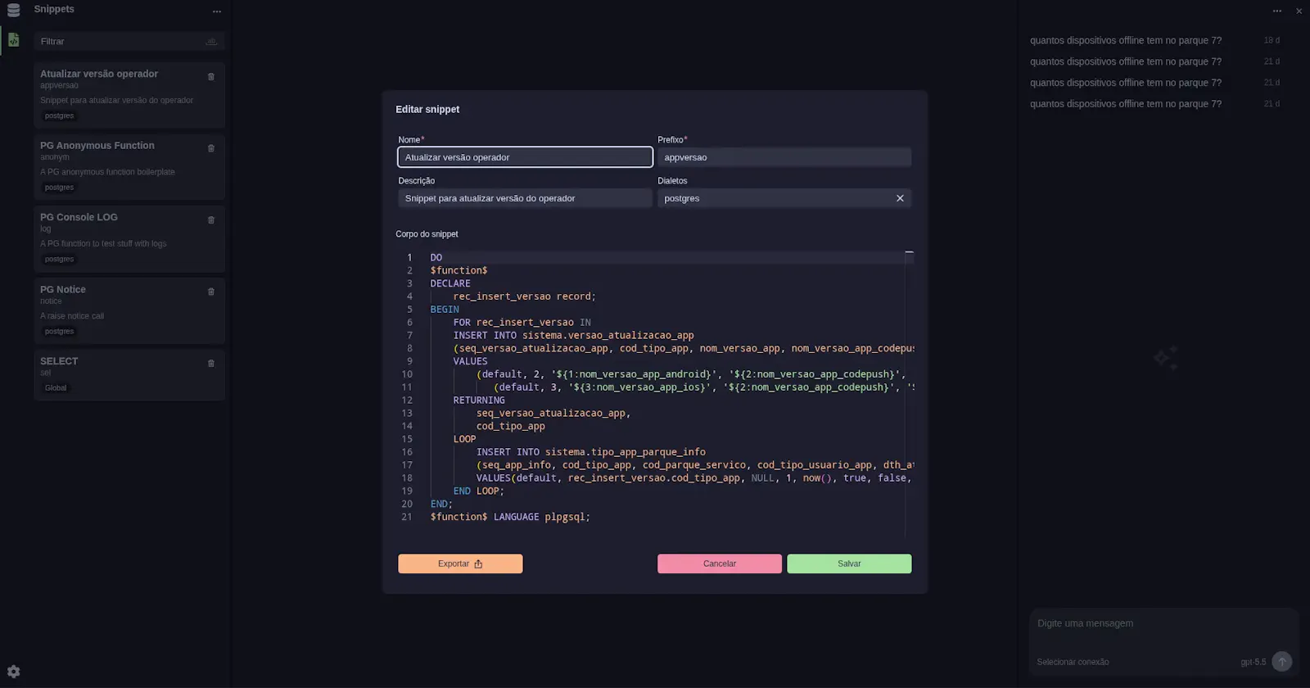Select the PG Notice snippet
1310x688 pixels.
(x=129, y=310)
